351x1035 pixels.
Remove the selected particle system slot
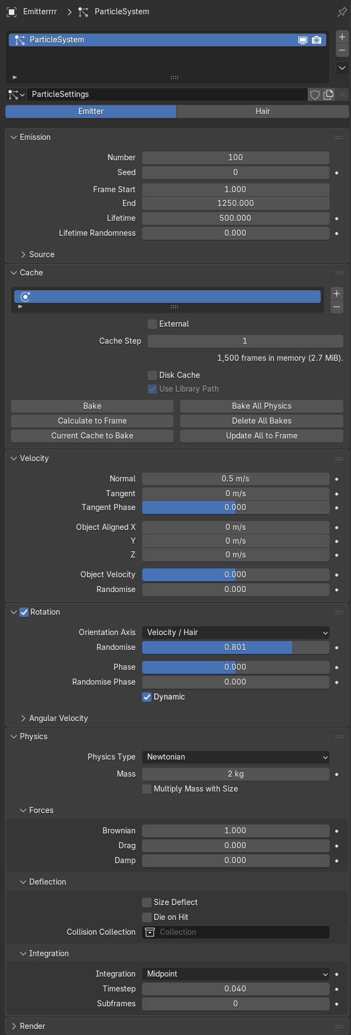pos(342,50)
